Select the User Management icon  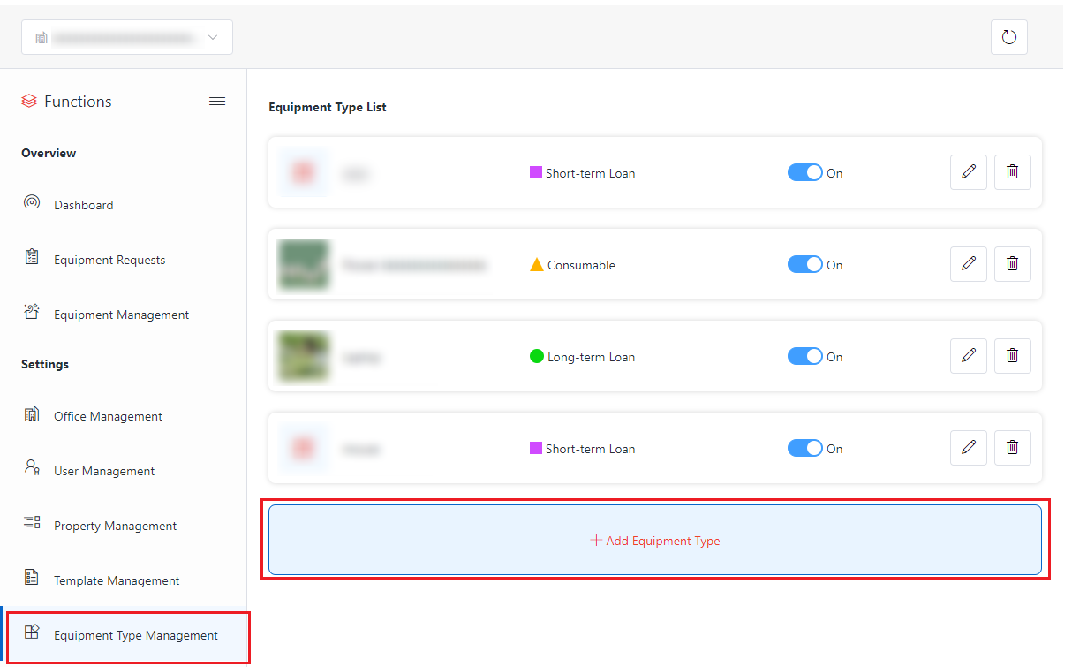click(x=32, y=471)
